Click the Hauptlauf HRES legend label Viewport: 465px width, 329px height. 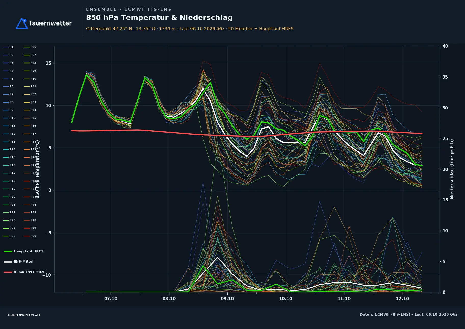coord(29,251)
